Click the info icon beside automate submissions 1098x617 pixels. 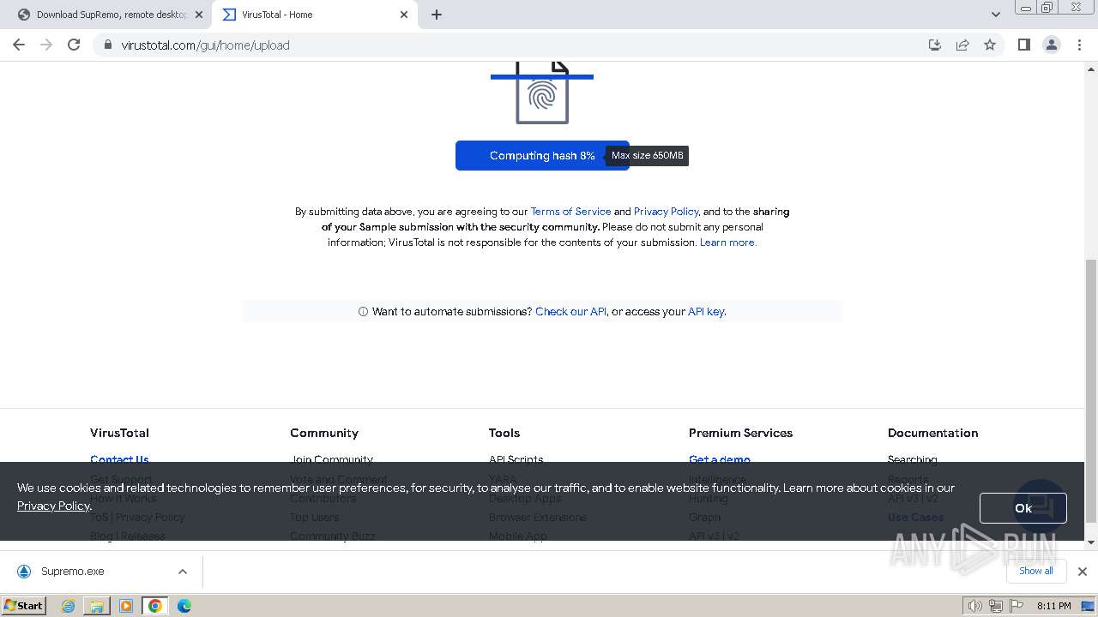pyautogui.click(x=363, y=312)
